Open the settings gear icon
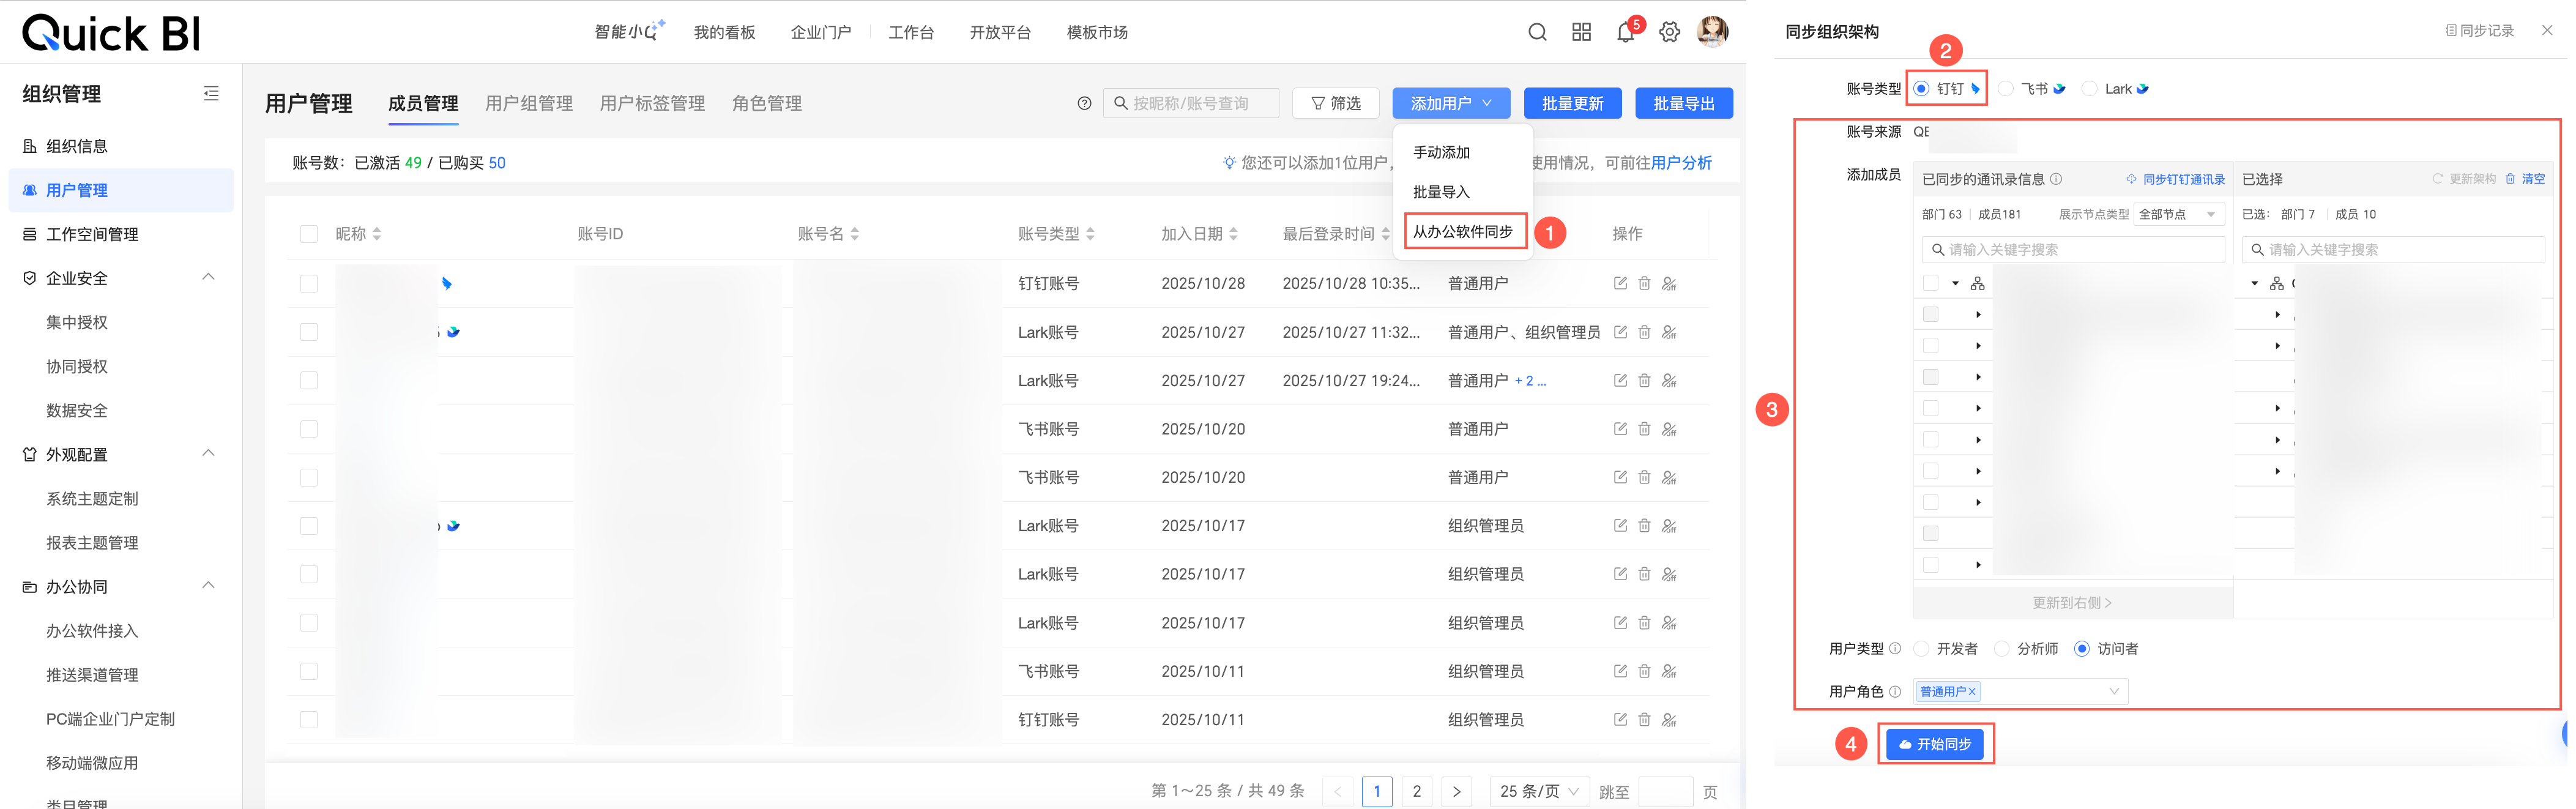 click(1669, 33)
